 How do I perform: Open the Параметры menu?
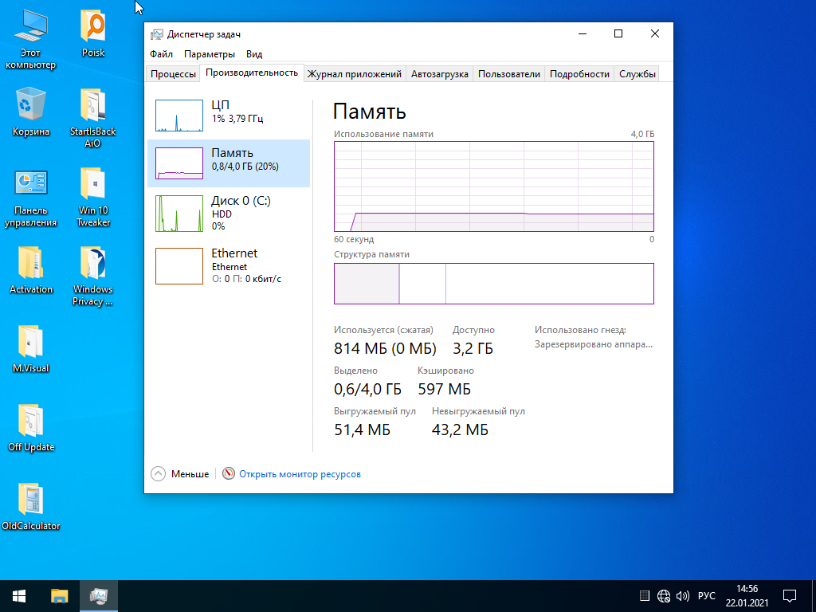point(210,54)
